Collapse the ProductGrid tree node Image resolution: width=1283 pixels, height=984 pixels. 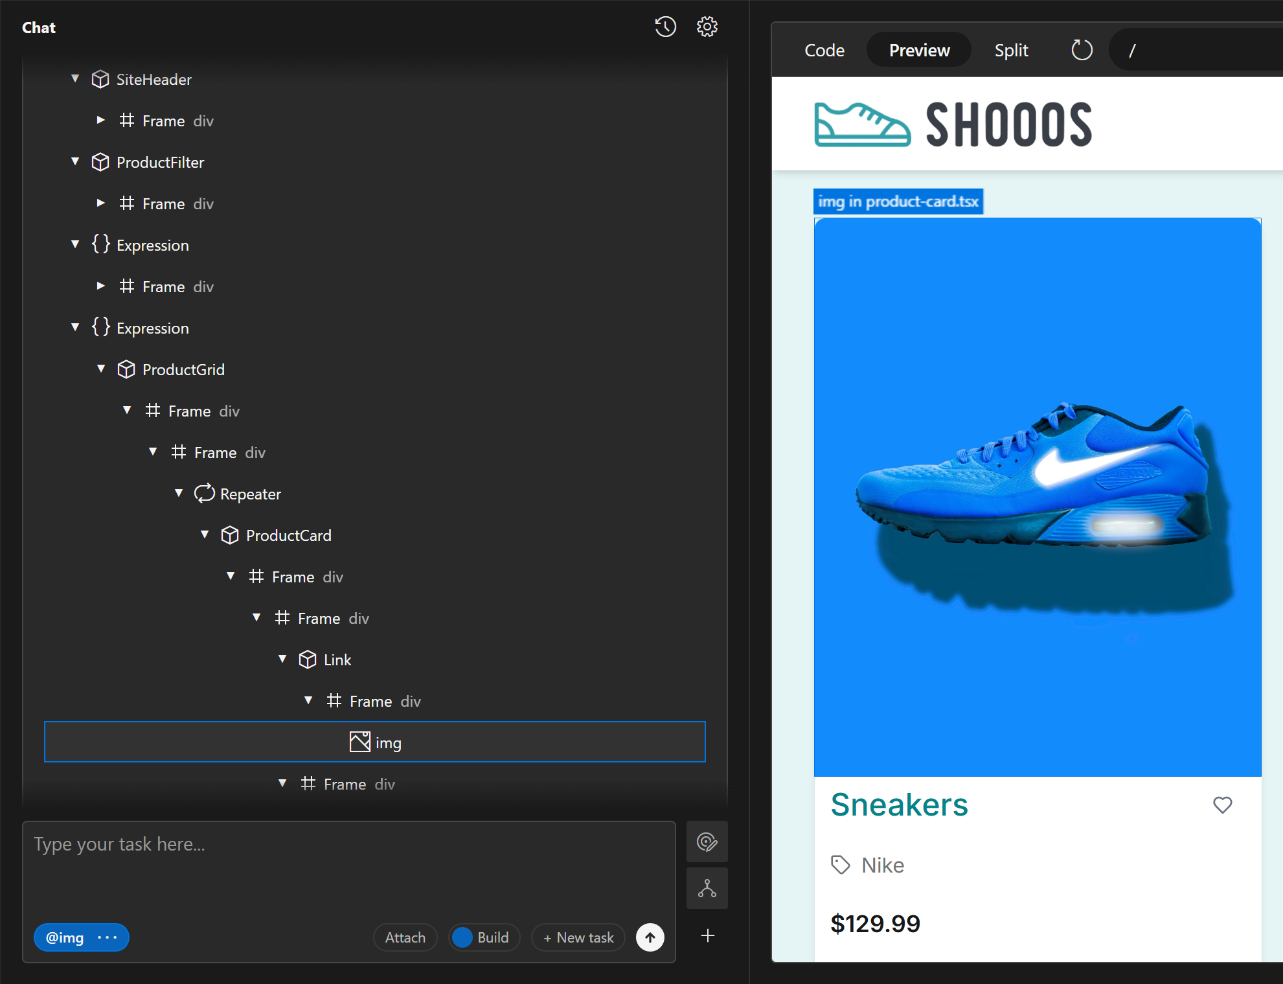pyautogui.click(x=101, y=369)
